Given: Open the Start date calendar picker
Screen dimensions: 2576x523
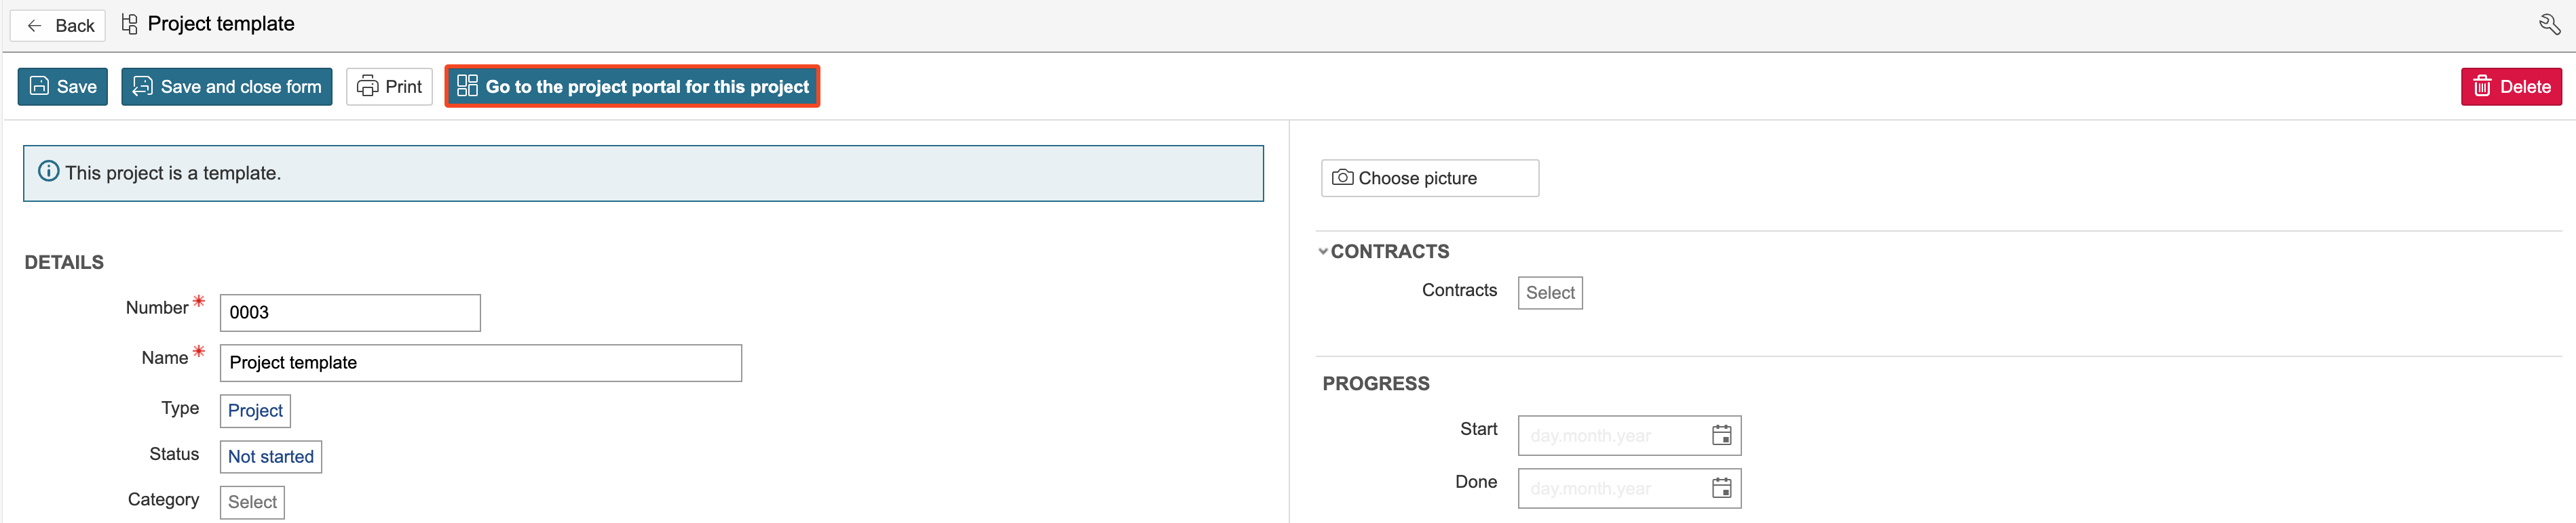Looking at the screenshot, I should (x=1721, y=435).
